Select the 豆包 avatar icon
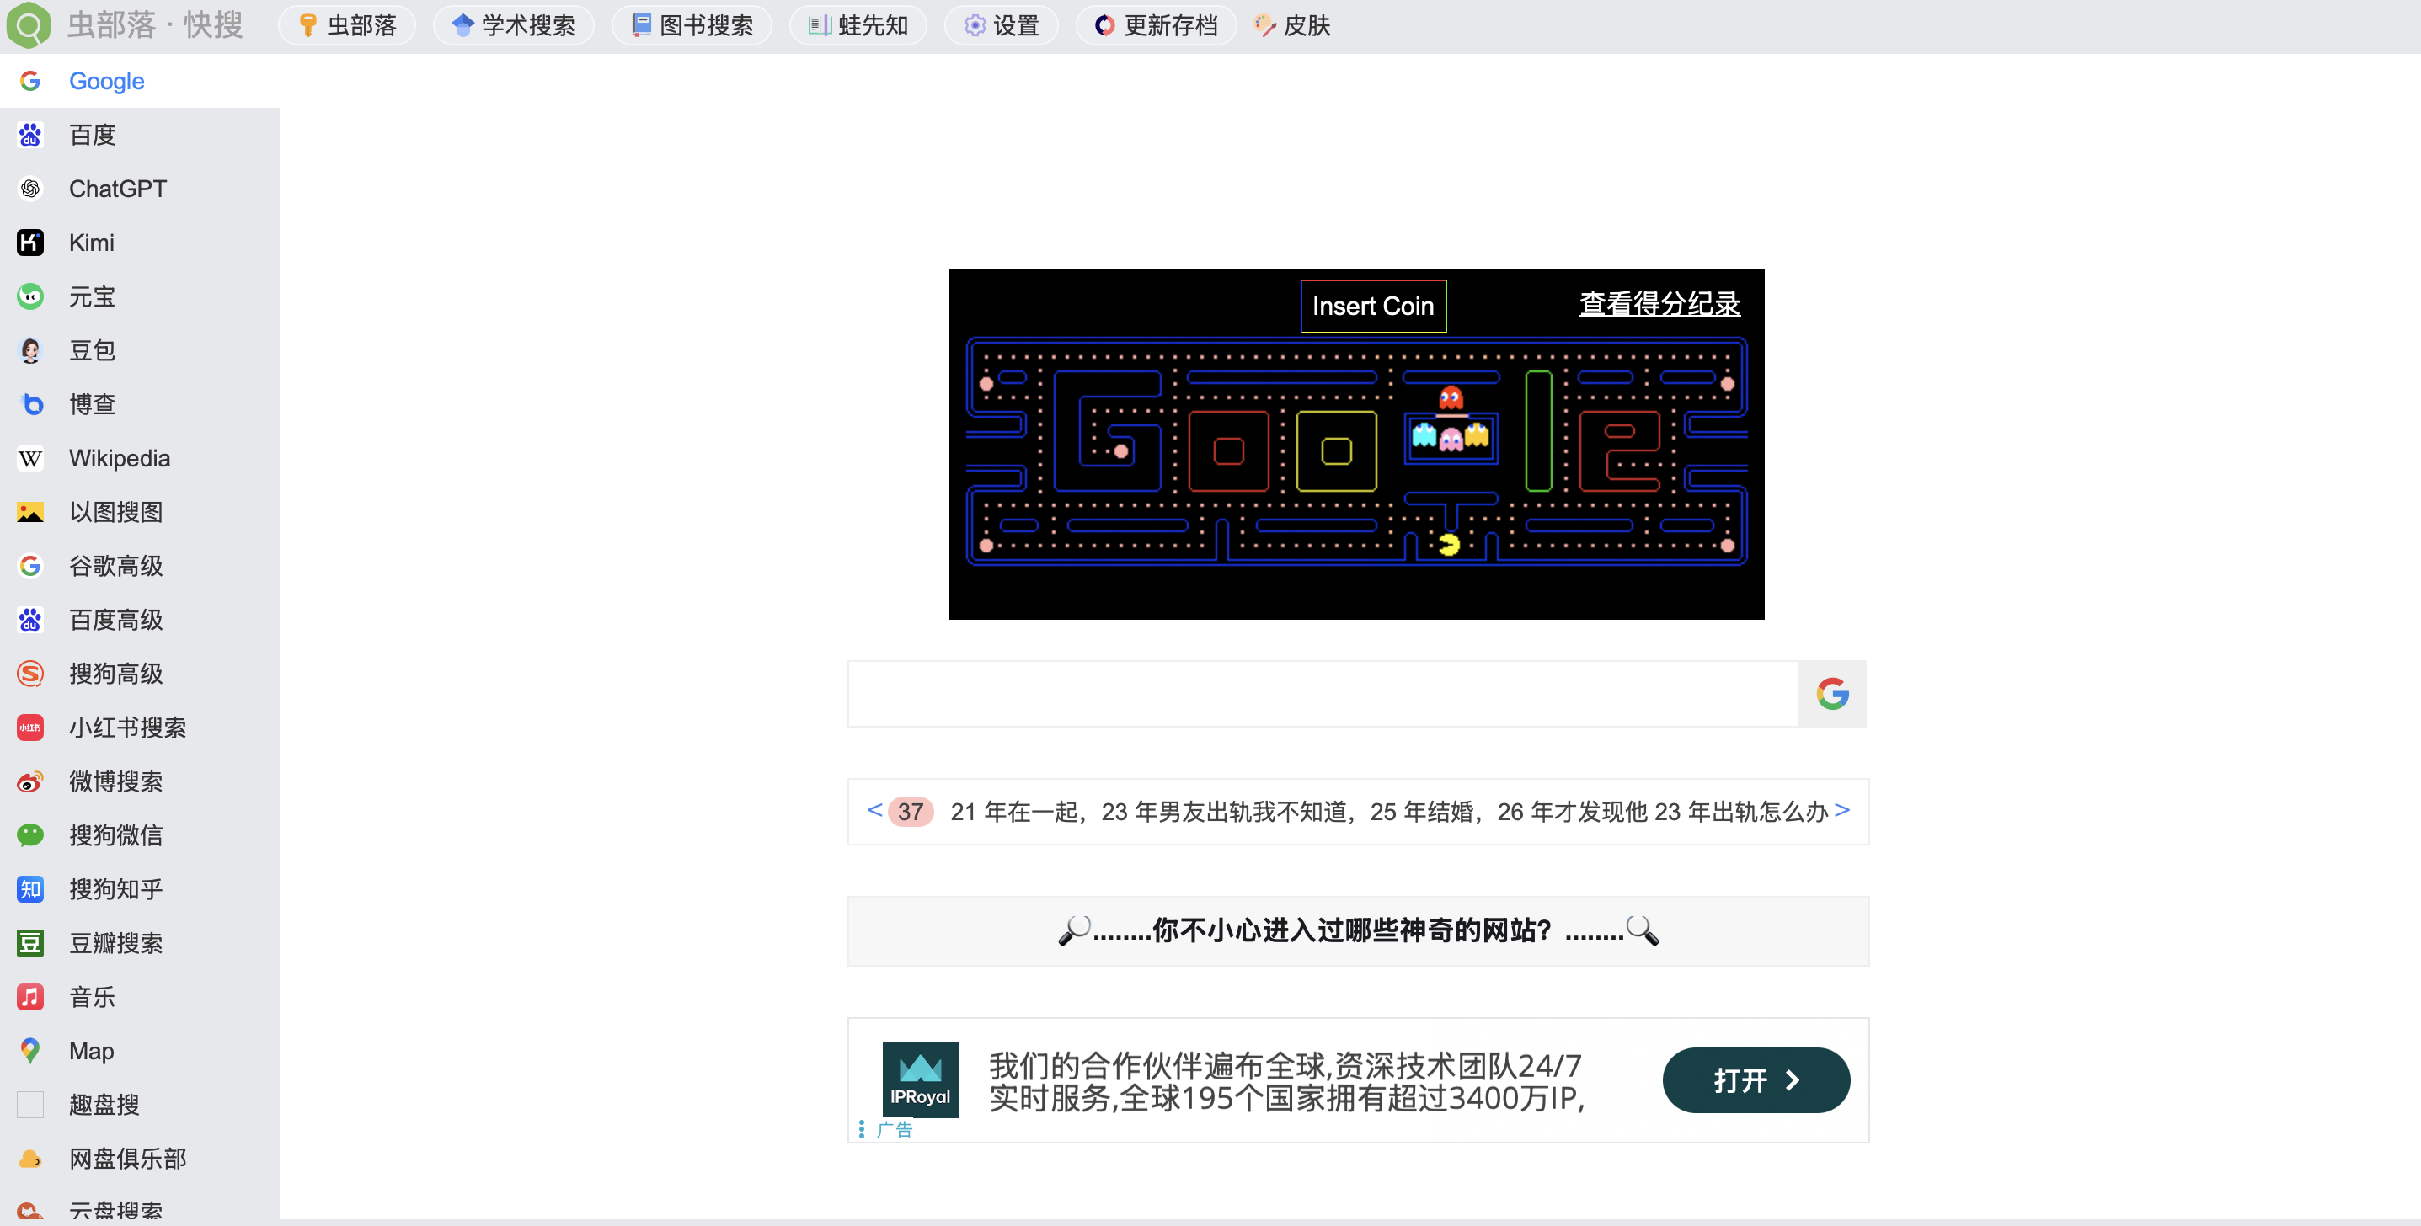 30,350
